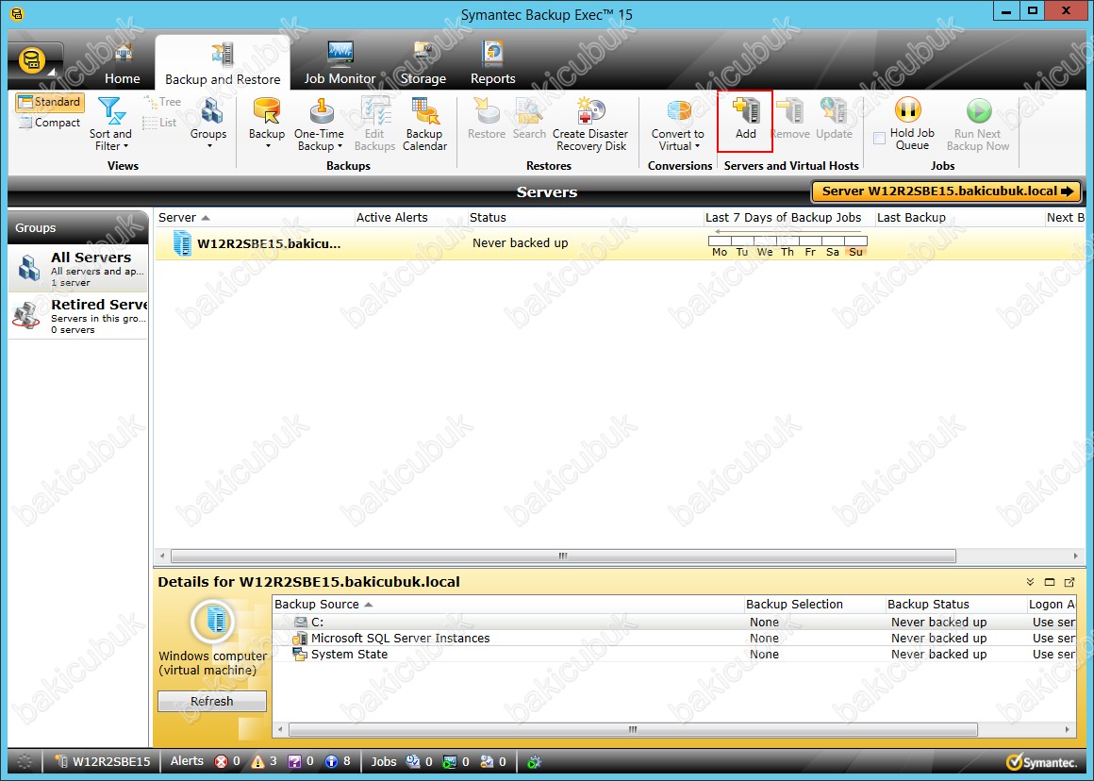Screen dimensions: 1094x781
Task: Select the All Servers group
Action: 78,268
